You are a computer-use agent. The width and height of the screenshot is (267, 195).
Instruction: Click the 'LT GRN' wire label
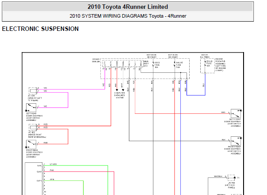click(x=53, y=164)
